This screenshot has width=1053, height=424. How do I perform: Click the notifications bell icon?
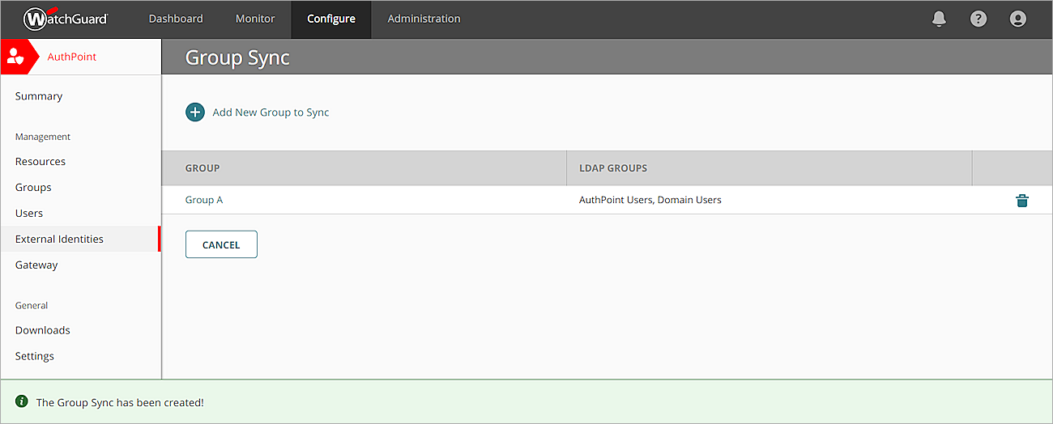(x=939, y=19)
